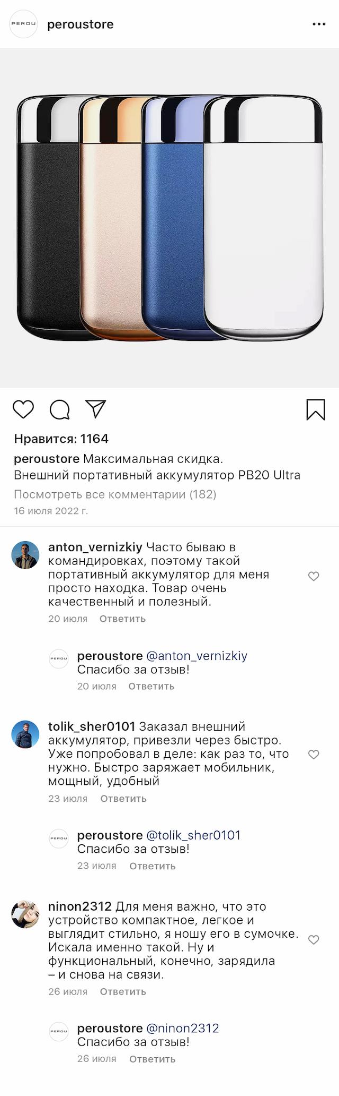Open ninon2312's profile avatar
This screenshot has height=1096, width=339.
25,914
